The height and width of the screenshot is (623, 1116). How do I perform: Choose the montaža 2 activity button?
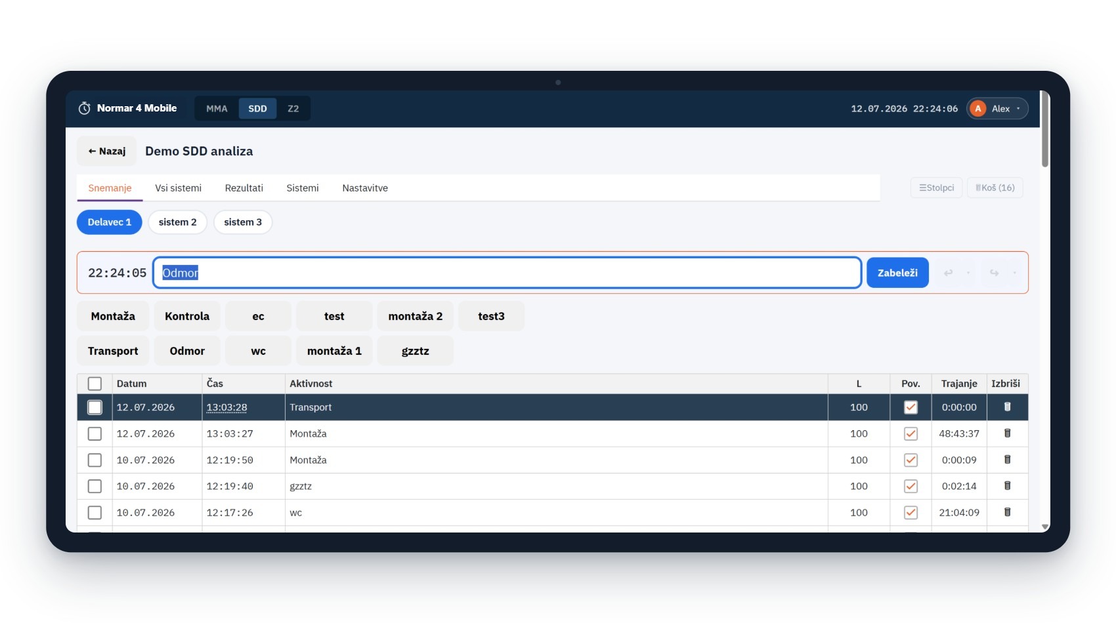point(416,316)
